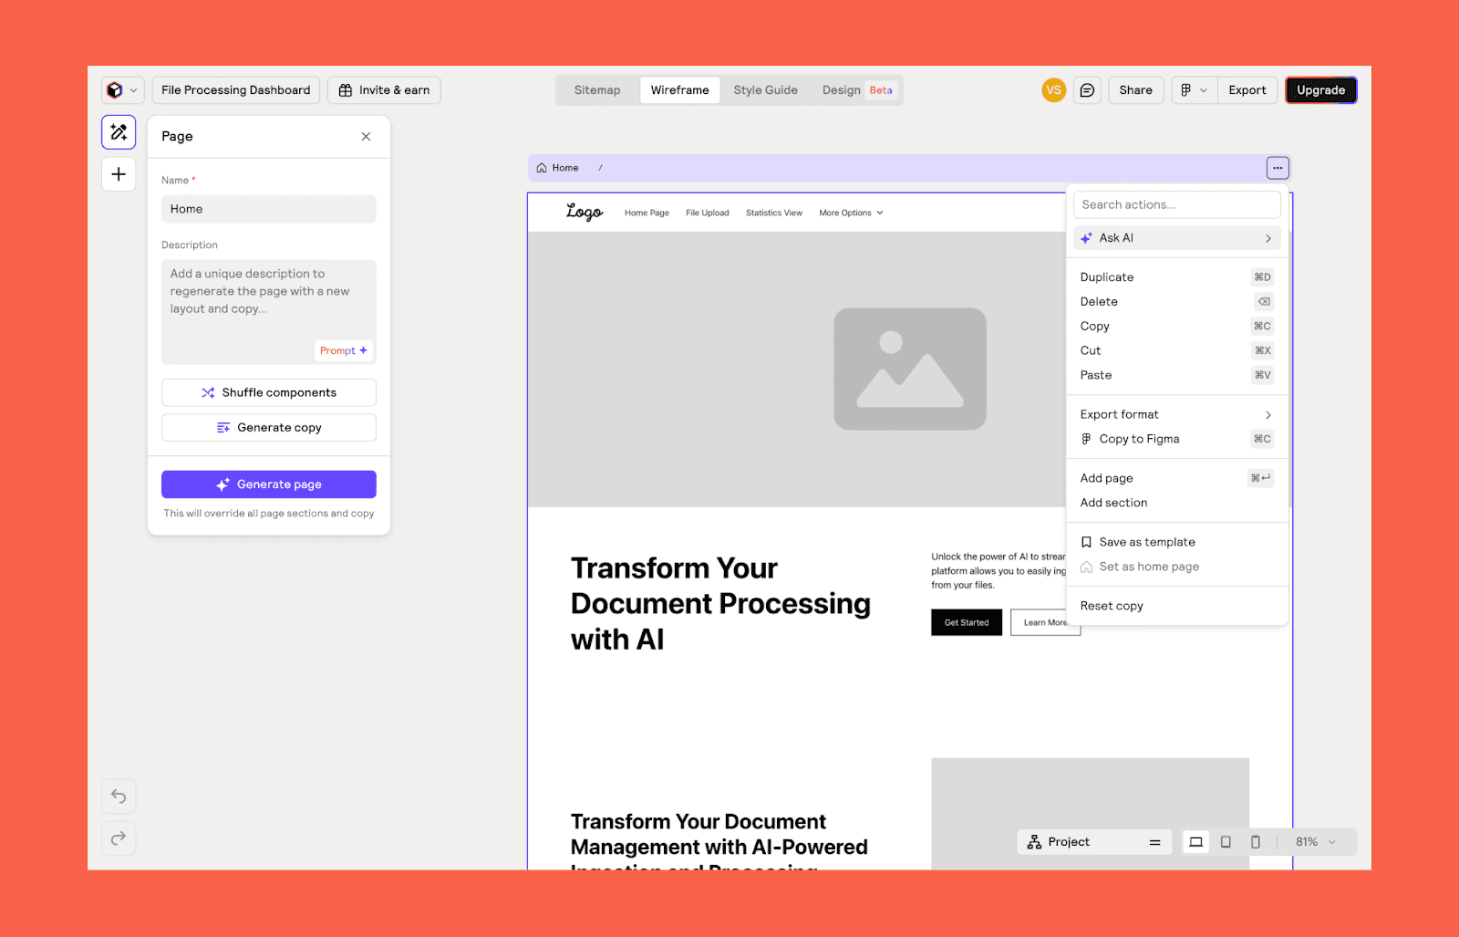Select Duplicate from the context menu

pos(1106,276)
